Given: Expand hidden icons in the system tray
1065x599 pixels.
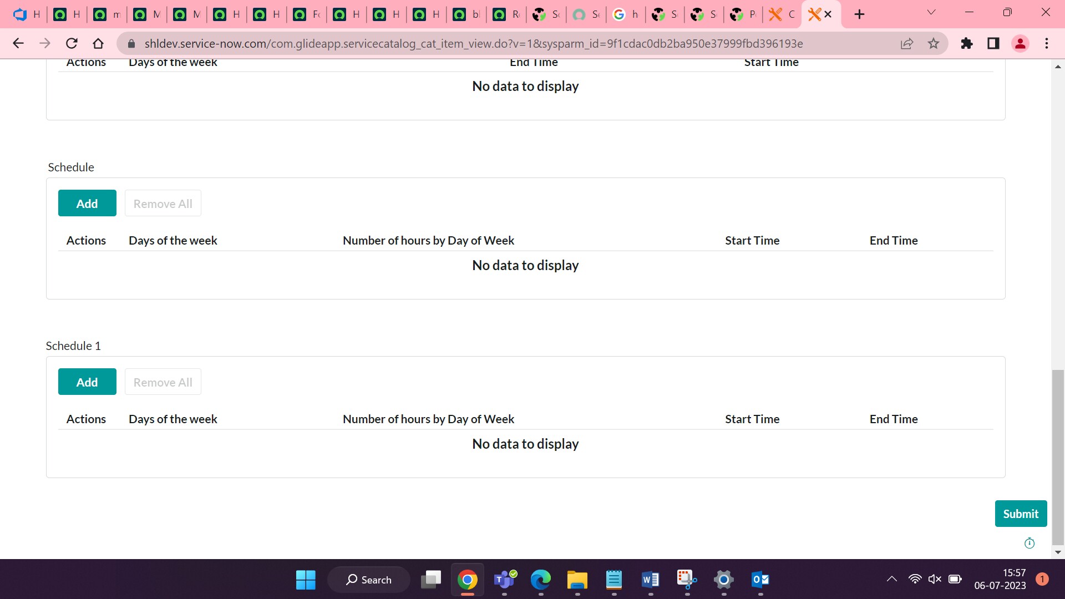Looking at the screenshot, I should tap(892, 578).
